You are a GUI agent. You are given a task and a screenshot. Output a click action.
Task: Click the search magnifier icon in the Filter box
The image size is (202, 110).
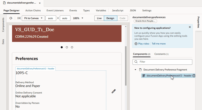(136, 62)
